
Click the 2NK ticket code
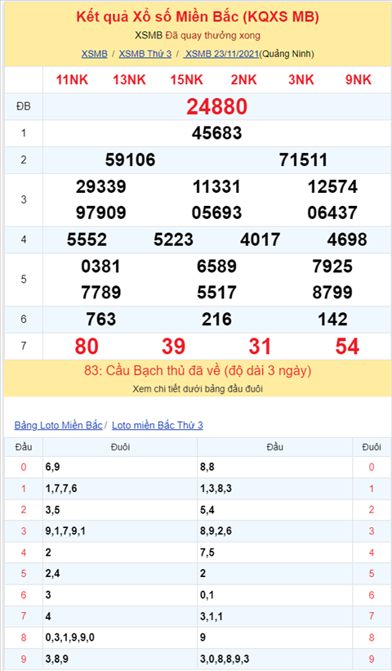click(x=243, y=79)
